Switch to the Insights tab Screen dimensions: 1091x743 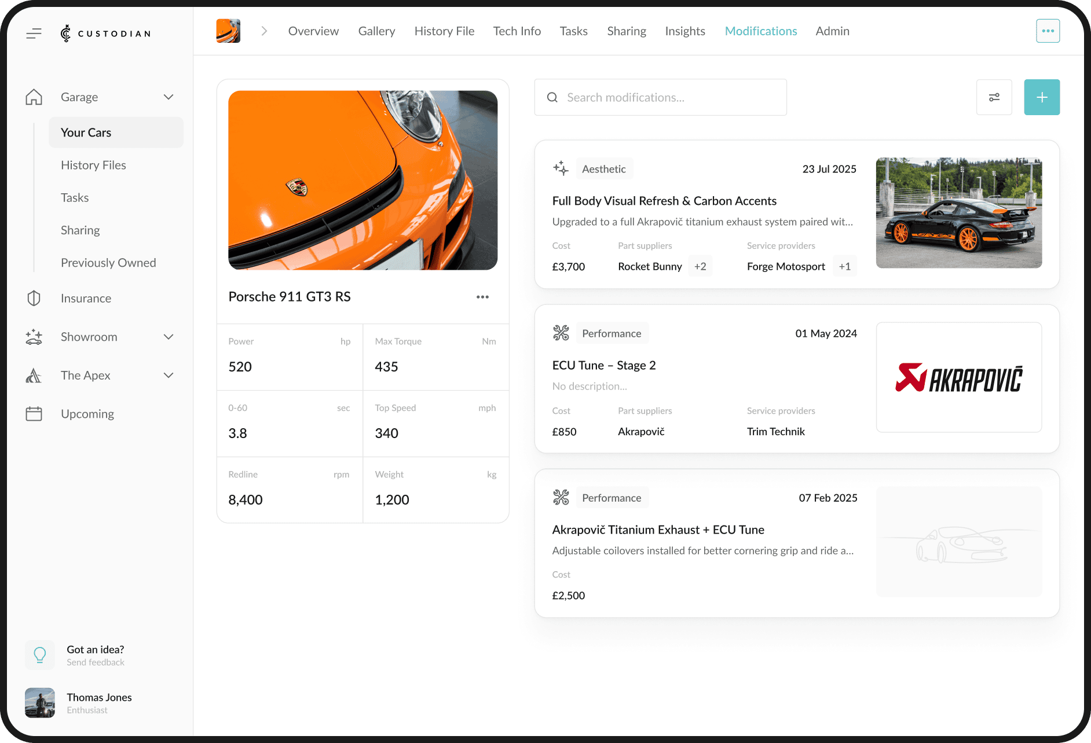point(684,31)
